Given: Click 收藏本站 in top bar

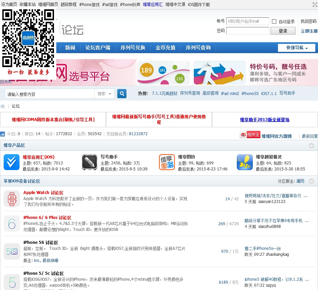Looking at the screenshot, I should pyautogui.click(x=27, y=4).
